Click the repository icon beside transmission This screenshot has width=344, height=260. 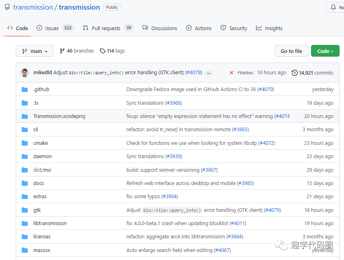pyautogui.click(x=7, y=7)
